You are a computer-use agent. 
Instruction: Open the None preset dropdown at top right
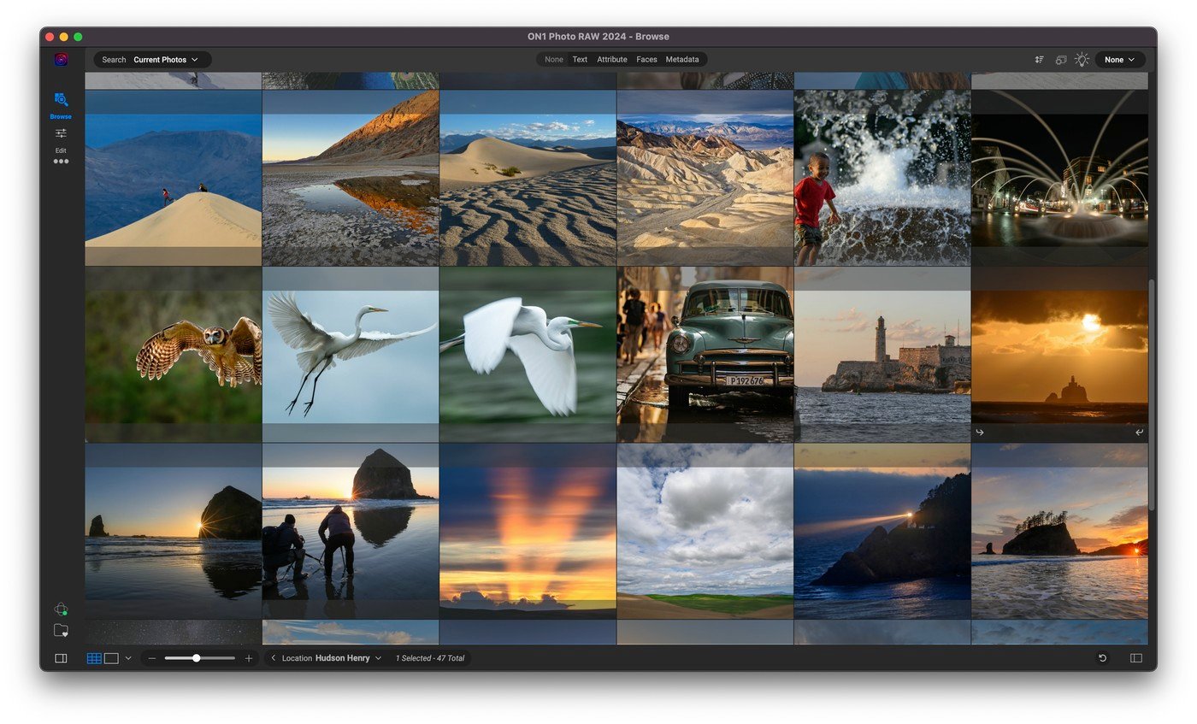pos(1119,60)
